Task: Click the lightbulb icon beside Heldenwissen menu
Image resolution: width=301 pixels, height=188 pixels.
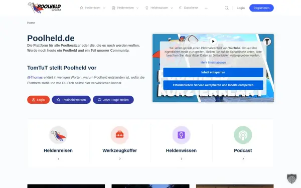Action: click(147, 8)
